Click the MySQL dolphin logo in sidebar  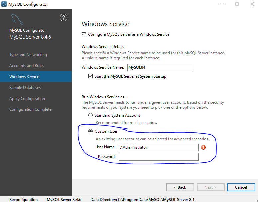point(17,19)
